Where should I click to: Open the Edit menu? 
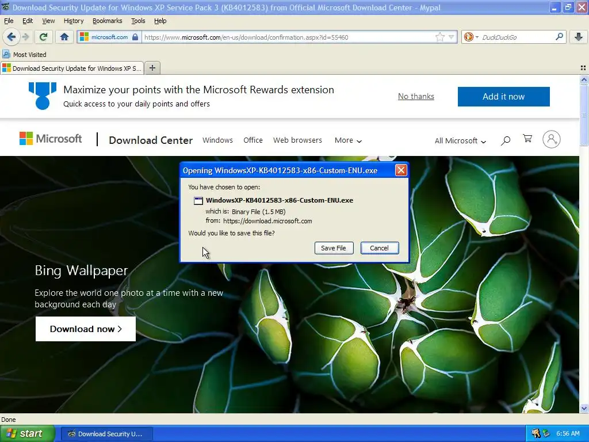click(28, 21)
